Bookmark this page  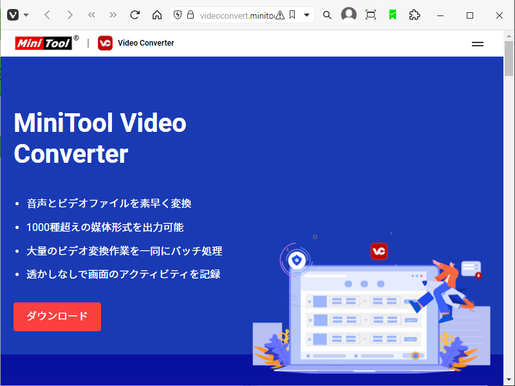292,15
